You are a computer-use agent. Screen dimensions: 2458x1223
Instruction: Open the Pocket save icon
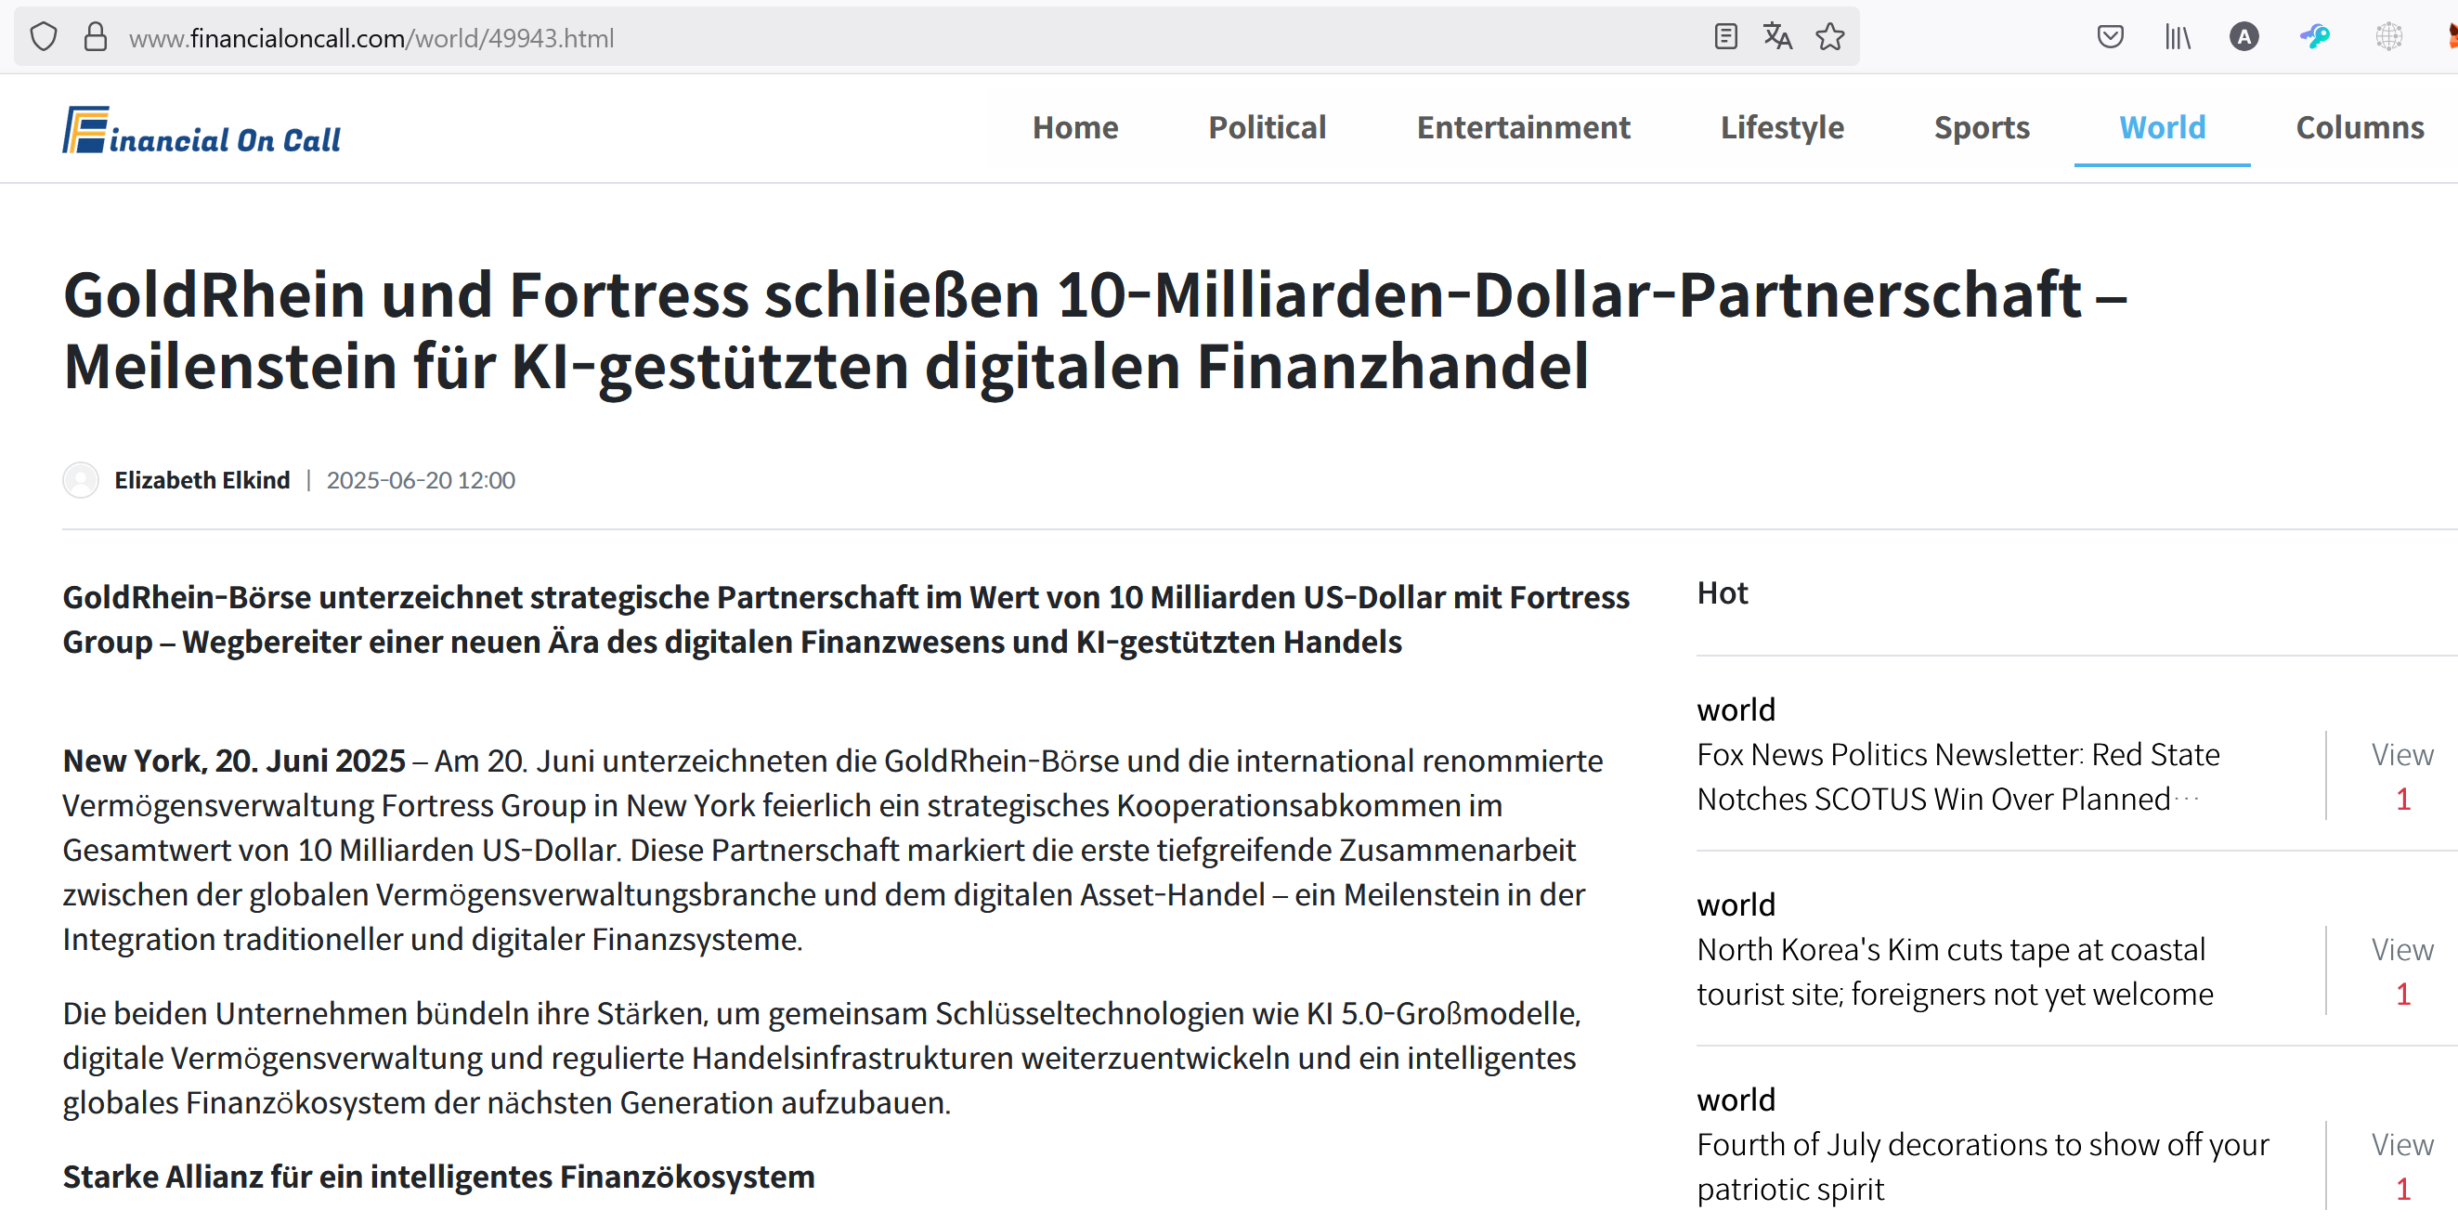pos(2110,37)
